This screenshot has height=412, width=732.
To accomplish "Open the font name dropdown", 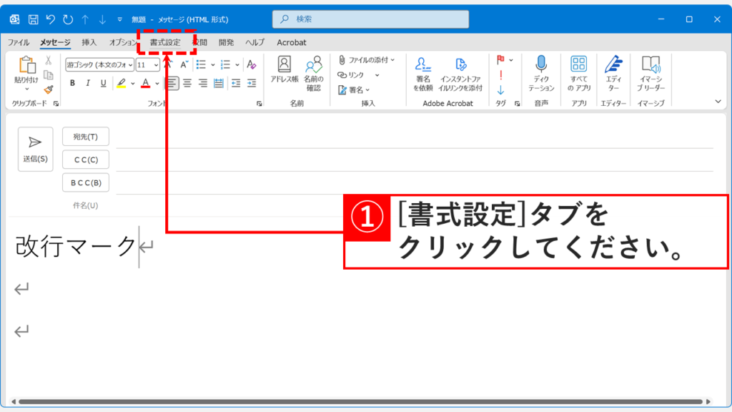I will 131,64.
